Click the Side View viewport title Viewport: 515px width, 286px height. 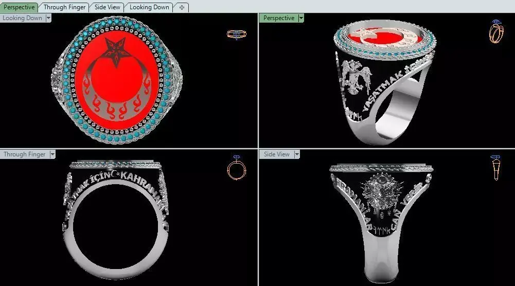tap(276, 154)
